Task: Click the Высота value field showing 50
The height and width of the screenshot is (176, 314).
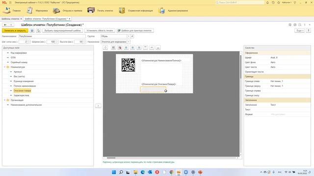Action: coord(78,42)
